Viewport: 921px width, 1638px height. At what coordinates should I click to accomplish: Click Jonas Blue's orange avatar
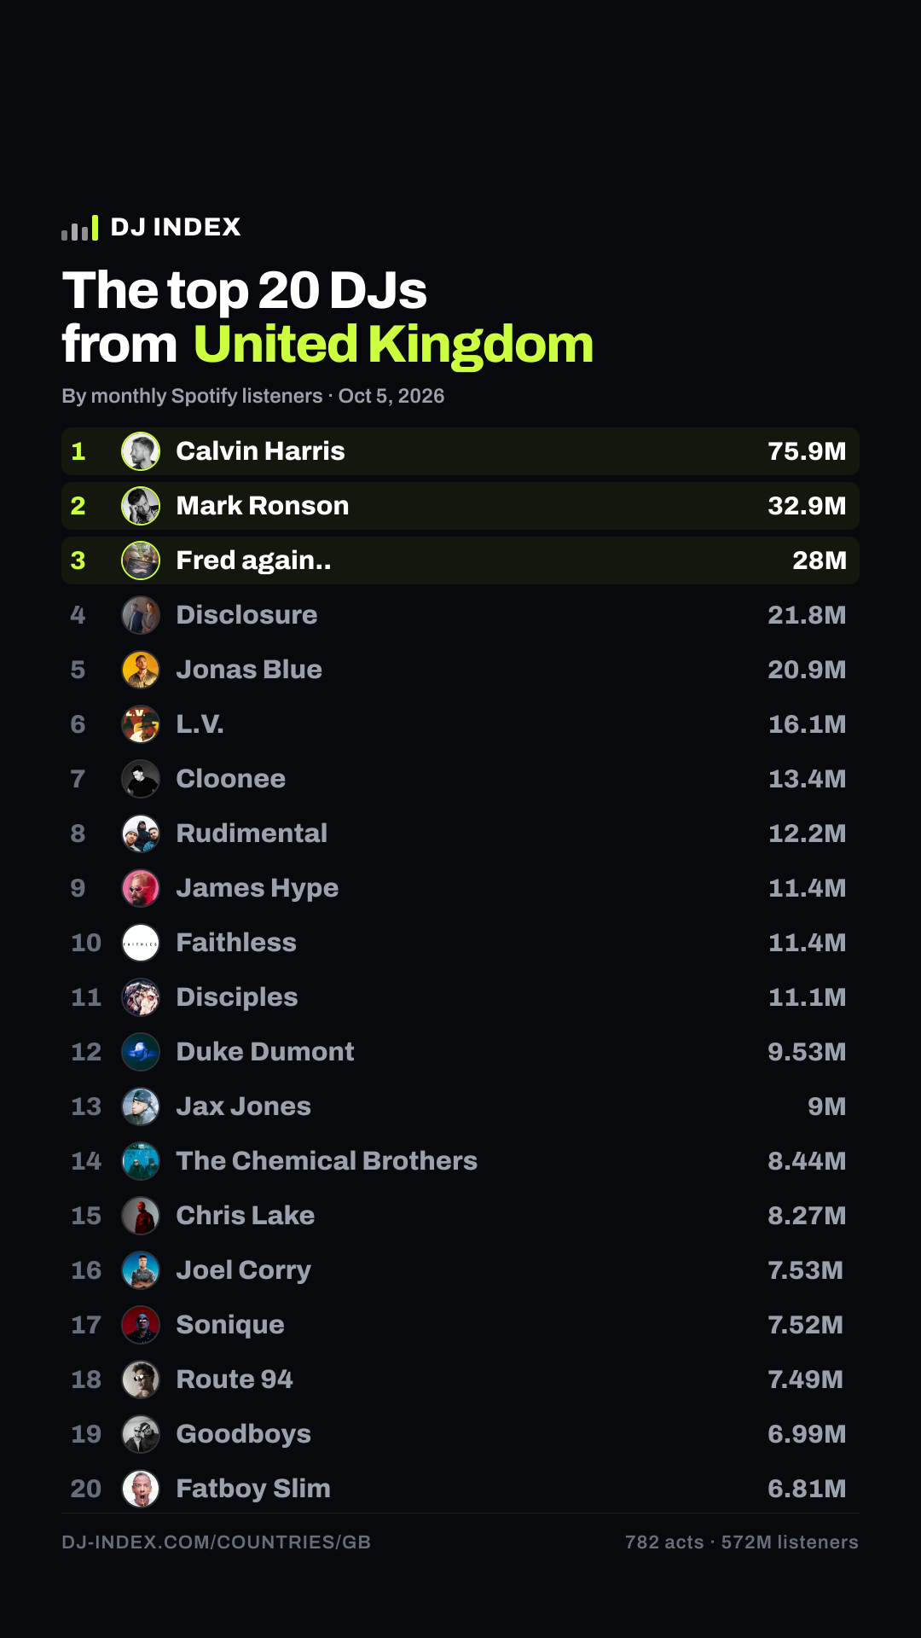coord(141,670)
